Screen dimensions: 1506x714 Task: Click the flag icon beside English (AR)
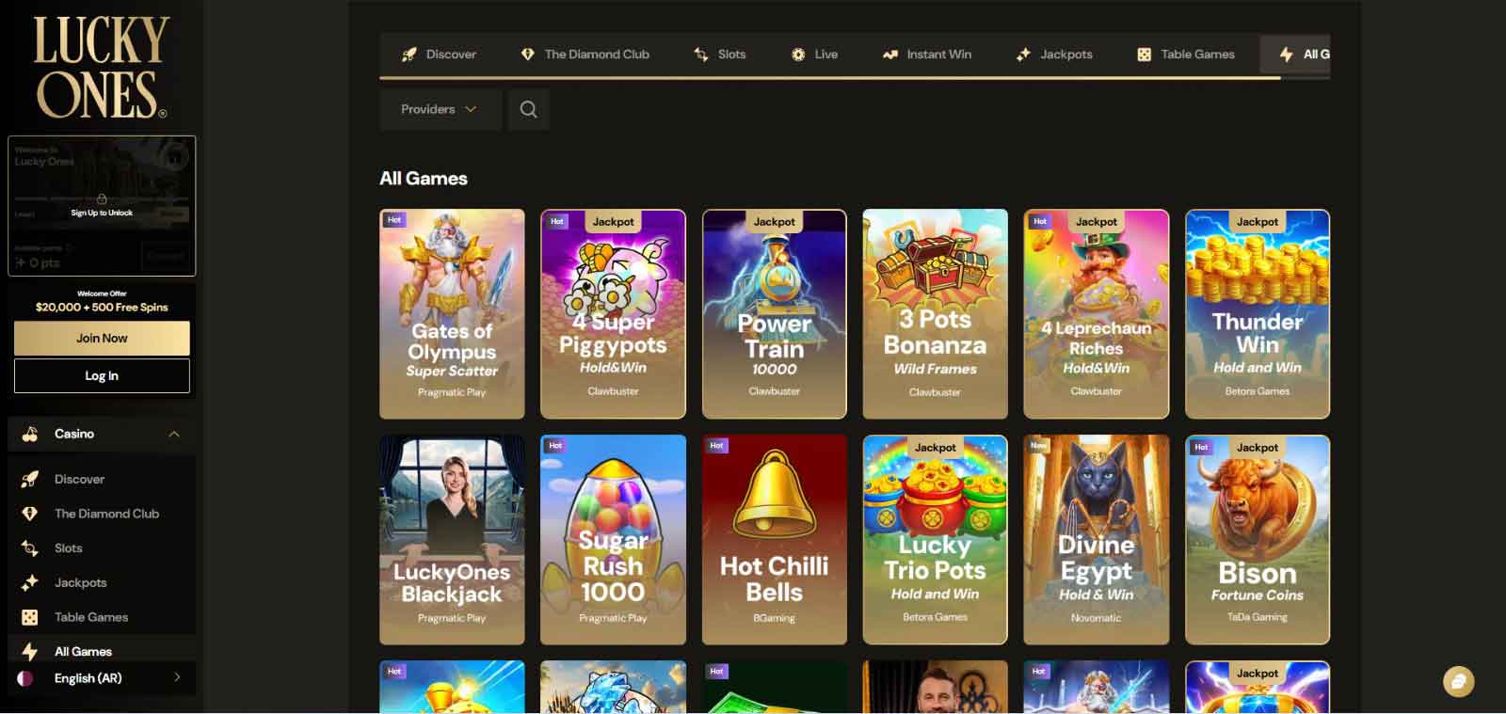point(25,678)
